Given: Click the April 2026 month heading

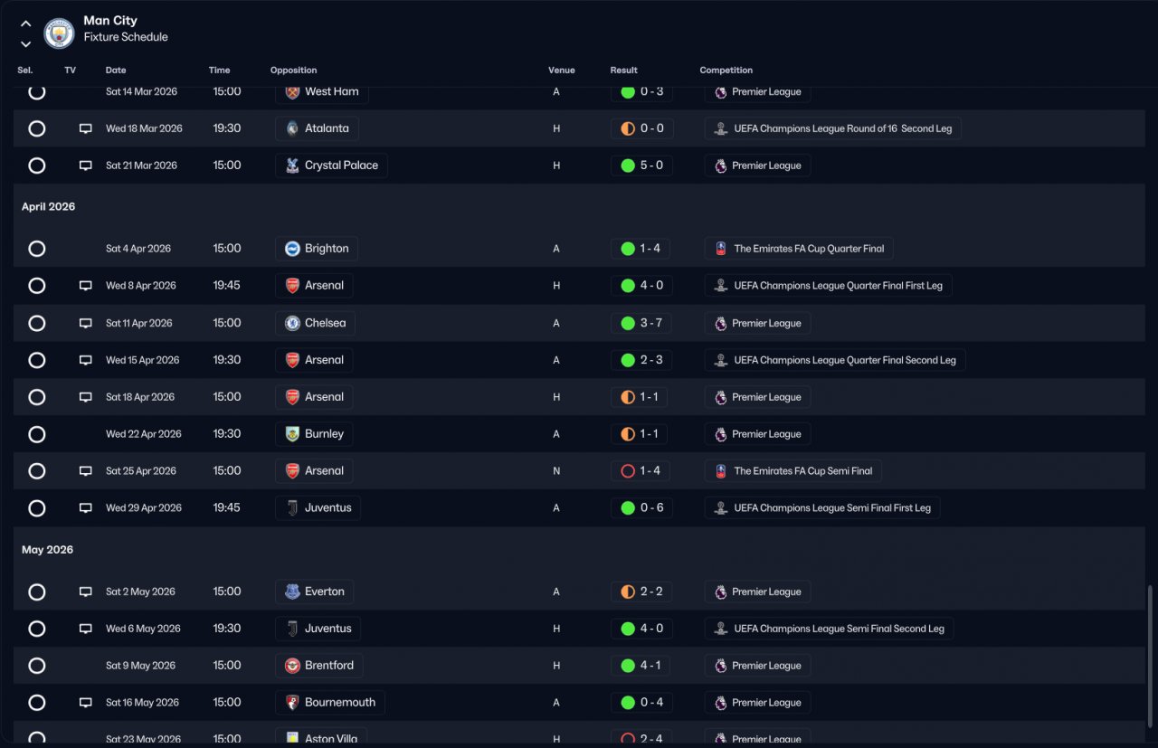Looking at the screenshot, I should 49,207.
